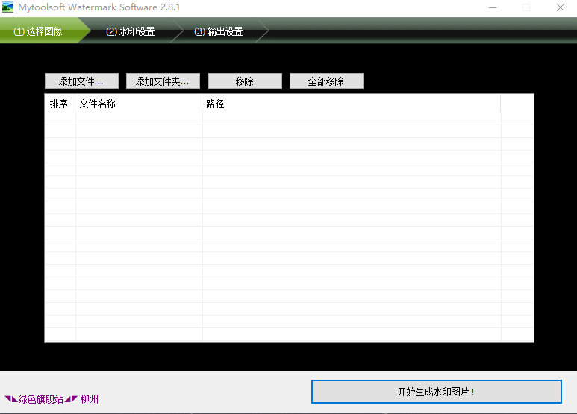Sort list by the 排序 column header
The width and height of the screenshot is (577, 414).
click(x=60, y=104)
